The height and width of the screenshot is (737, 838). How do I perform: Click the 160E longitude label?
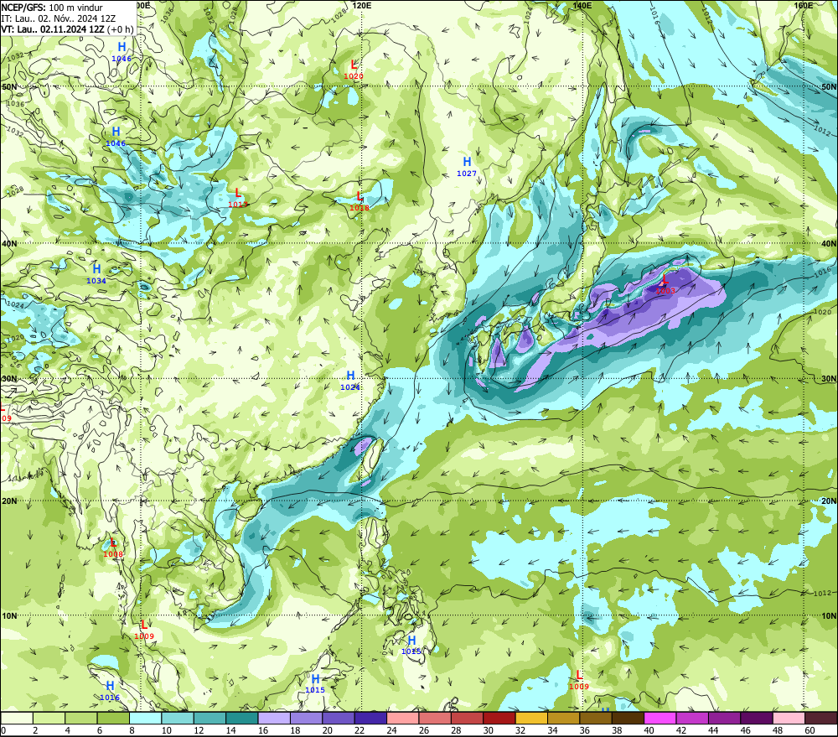(804, 5)
